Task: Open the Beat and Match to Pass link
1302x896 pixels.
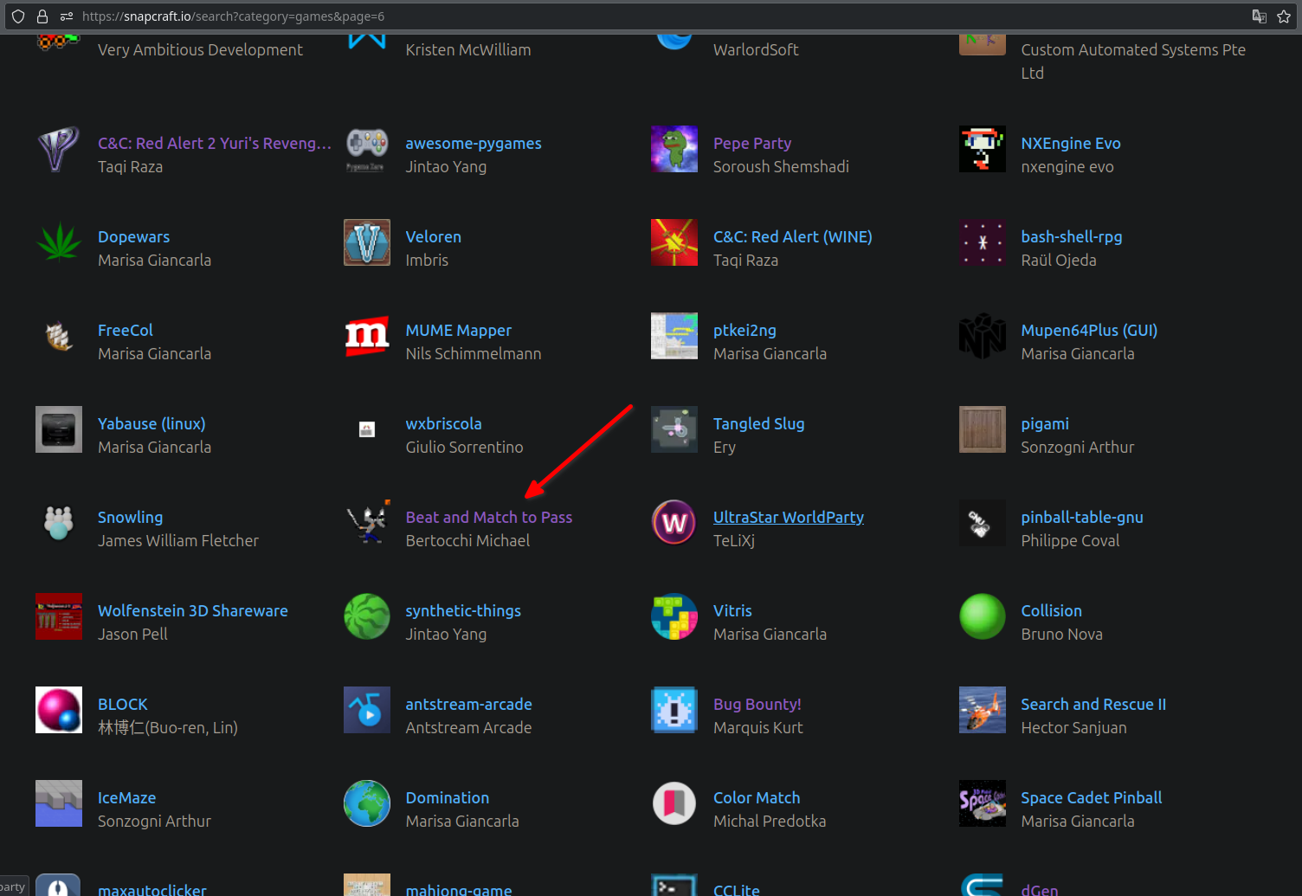Action: coord(488,517)
